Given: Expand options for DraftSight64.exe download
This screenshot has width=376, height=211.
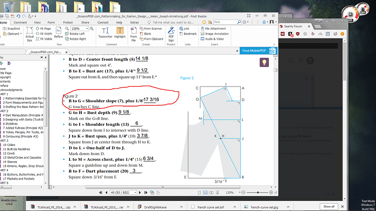Looking at the screenshot, I should pos(181,207).
